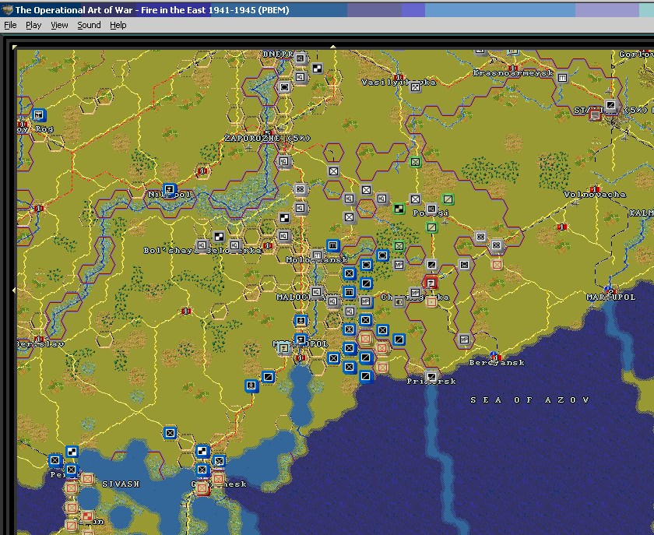Select the gray checkered unit above Bol'shaya Belozerka
This screenshot has height=535, width=654.
(x=219, y=237)
